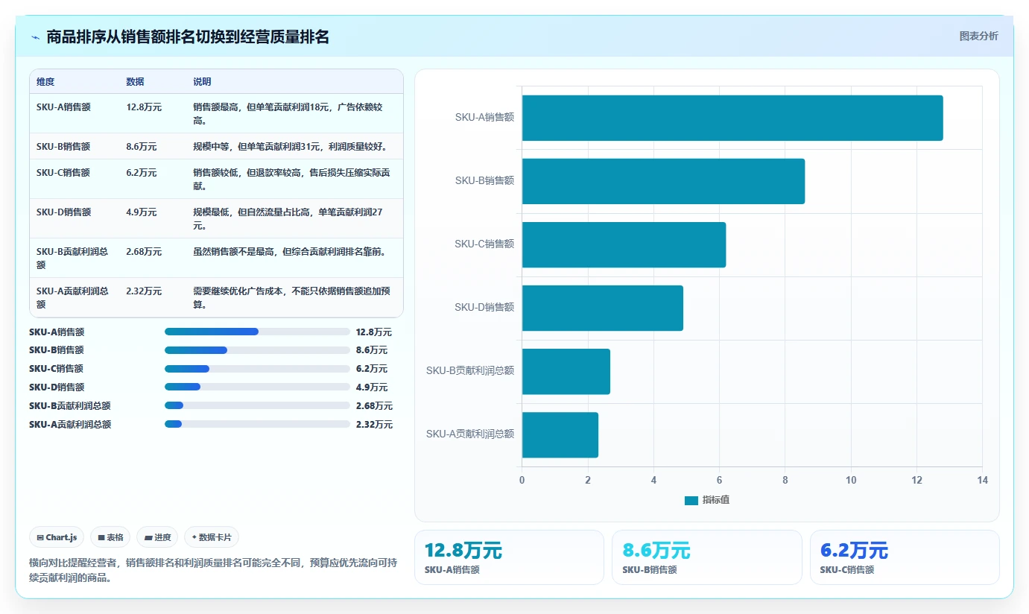This screenshot has height=614, width=1029.
Task: Click the SKU-A贡献利润总额 progress bar
Action: (257, 424)
